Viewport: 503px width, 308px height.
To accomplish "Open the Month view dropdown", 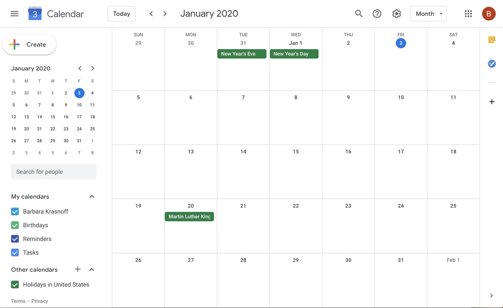I will click(x=428, y=14).
